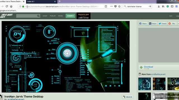Open the orange Iron Man thumbnail

point(159,84)
